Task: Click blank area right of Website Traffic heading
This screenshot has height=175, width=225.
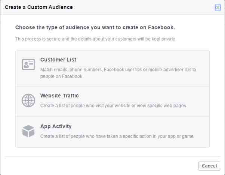Action: tap(144, 96)
